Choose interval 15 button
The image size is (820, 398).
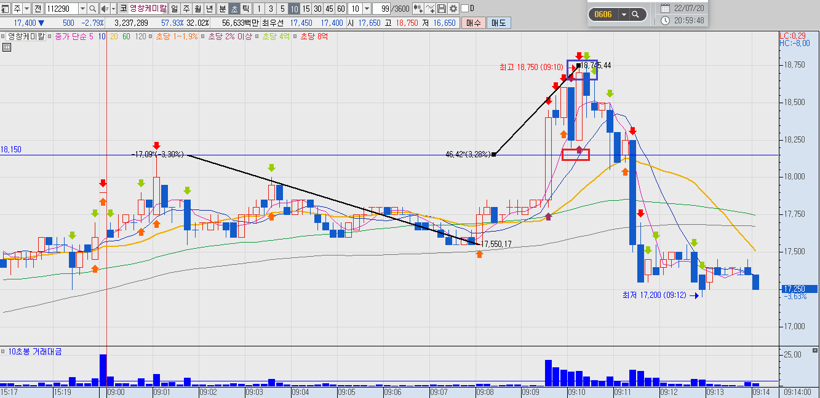306,9
